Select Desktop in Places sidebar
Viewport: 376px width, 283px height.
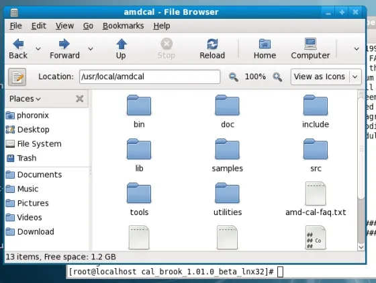point(28,130)
